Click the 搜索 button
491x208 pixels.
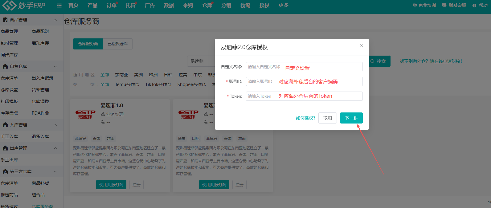click(x=379, y=61)
